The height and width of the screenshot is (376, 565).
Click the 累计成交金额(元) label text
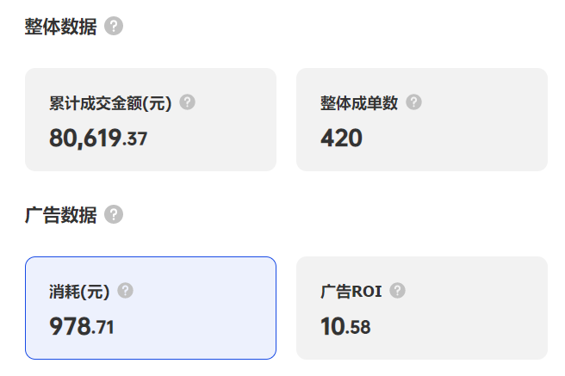[x=111, y=103]
